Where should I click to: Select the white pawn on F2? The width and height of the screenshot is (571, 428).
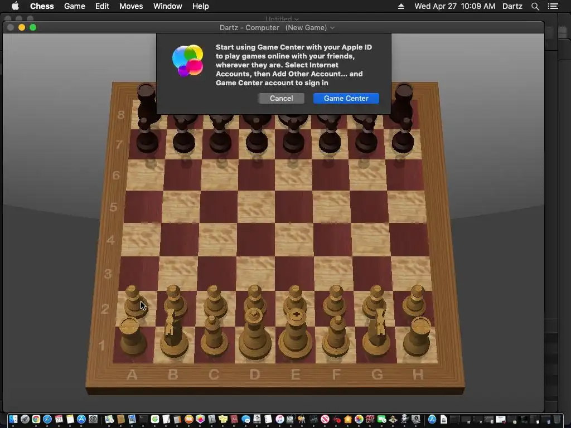point(335,300)
